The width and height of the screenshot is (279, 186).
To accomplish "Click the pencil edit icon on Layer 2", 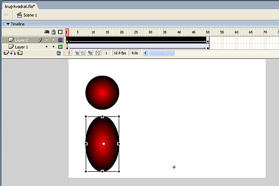I will pyautogui.click(x=40, y=40).
